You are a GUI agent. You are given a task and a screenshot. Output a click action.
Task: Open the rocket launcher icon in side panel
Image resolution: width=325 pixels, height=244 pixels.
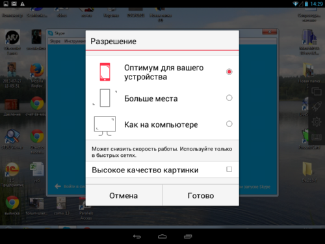317,106
